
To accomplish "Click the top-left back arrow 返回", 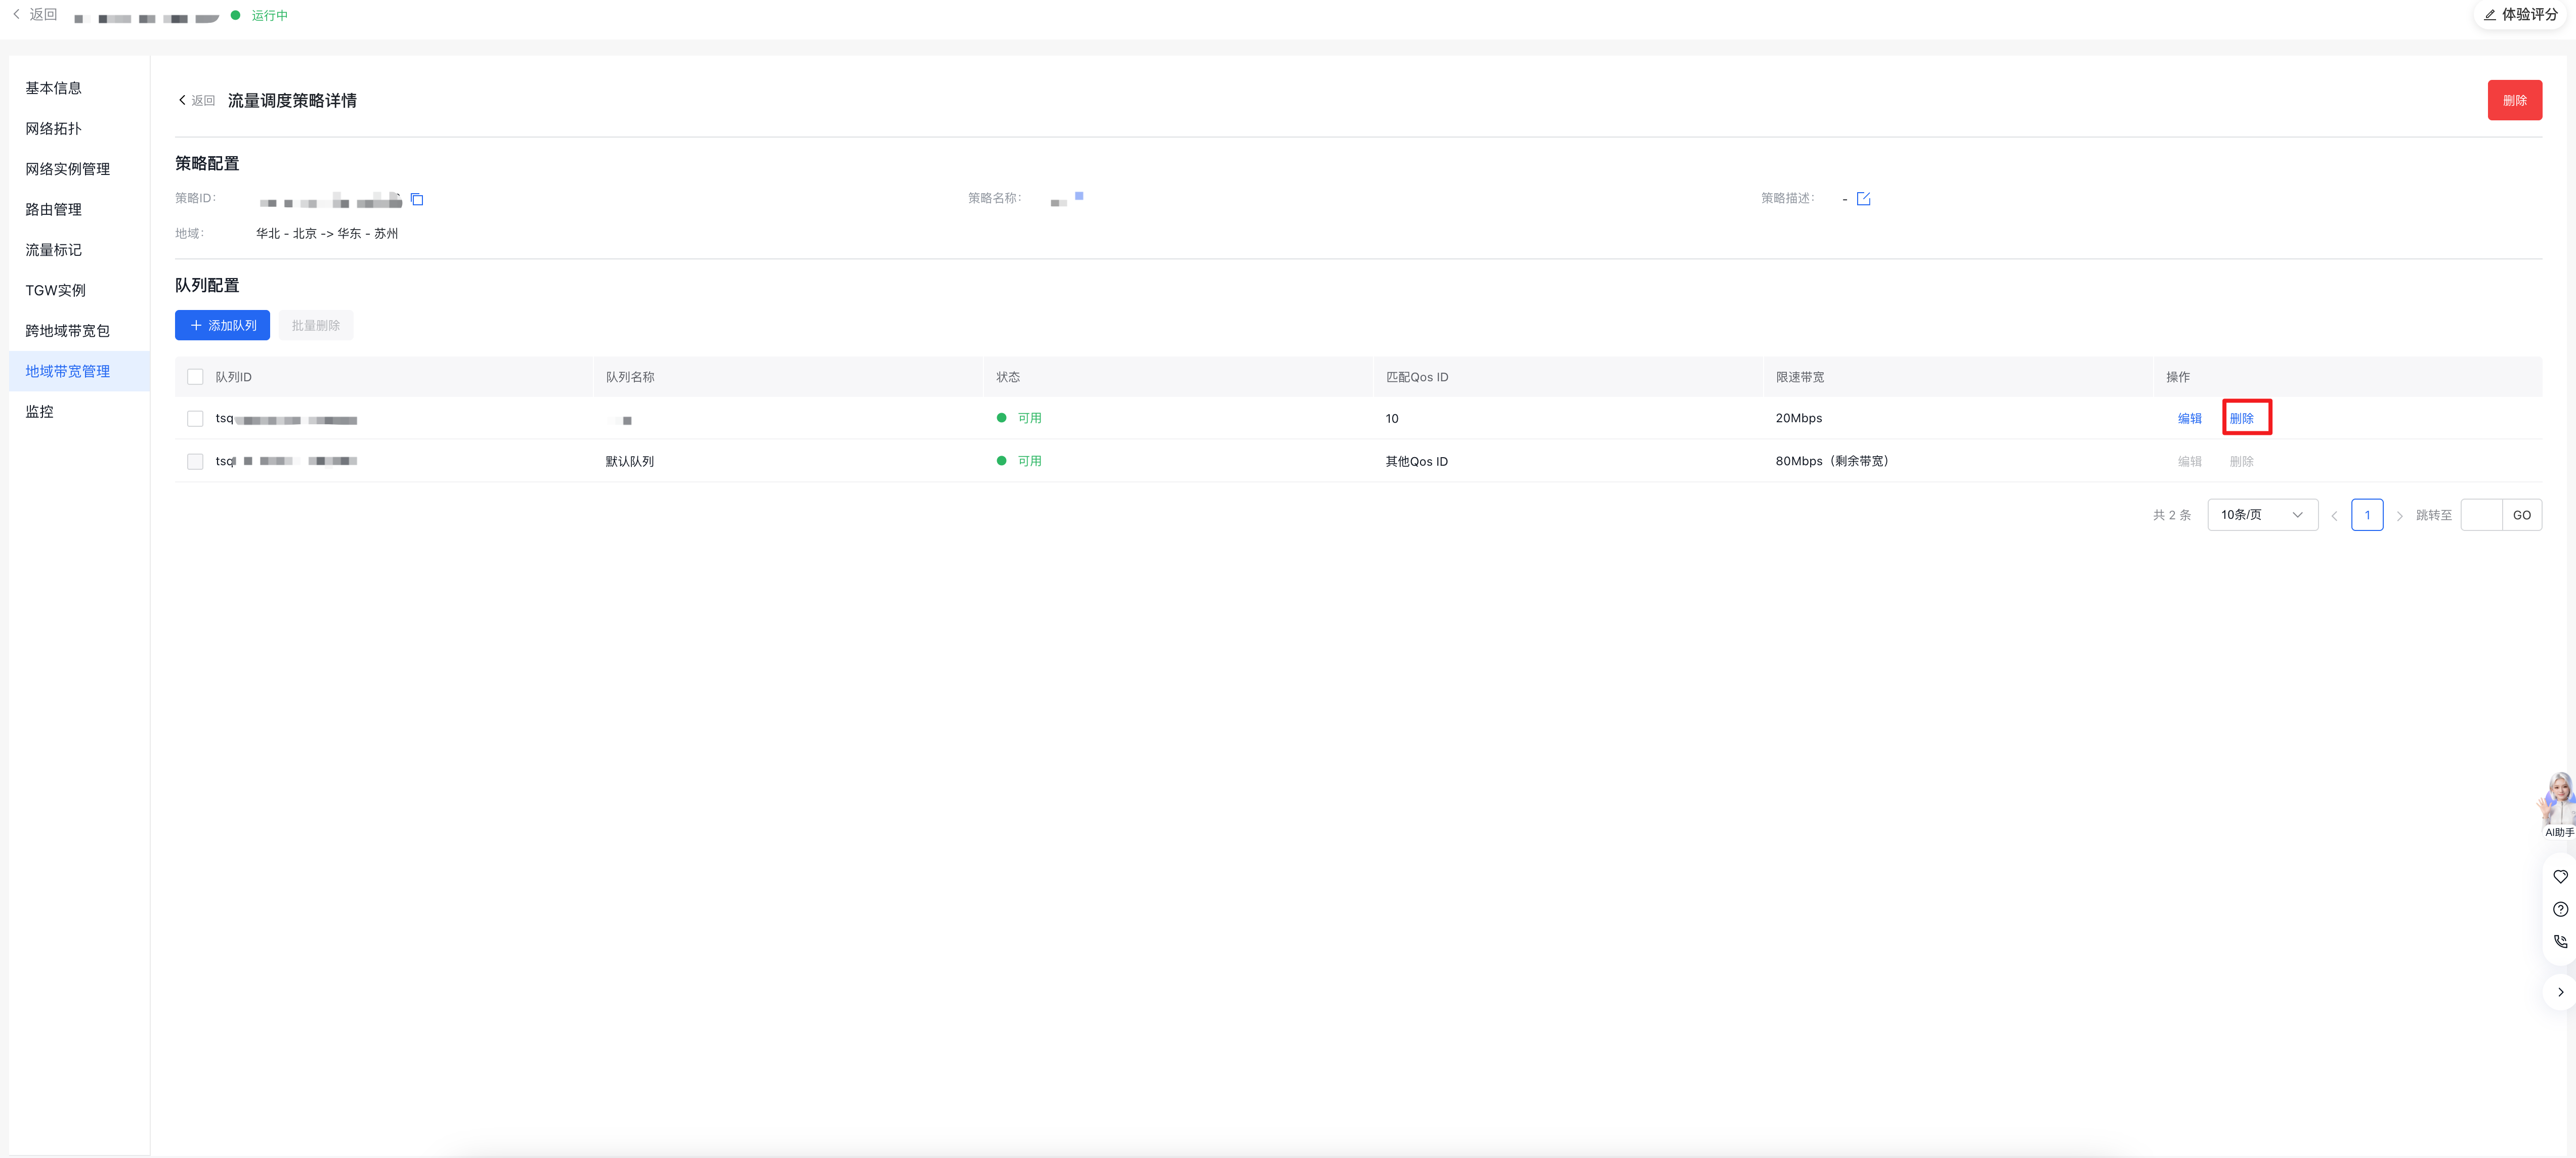I will [x=35, y=14].
